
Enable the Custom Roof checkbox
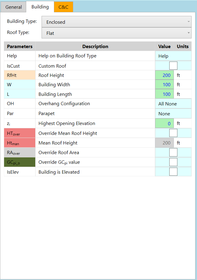point(173,65)
